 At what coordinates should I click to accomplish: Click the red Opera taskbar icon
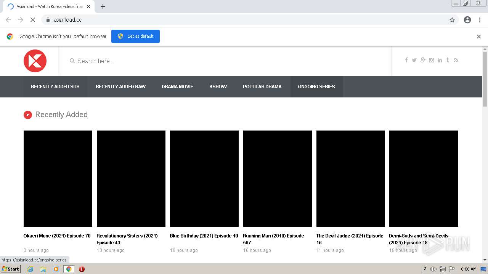click(x=82, y=269)
